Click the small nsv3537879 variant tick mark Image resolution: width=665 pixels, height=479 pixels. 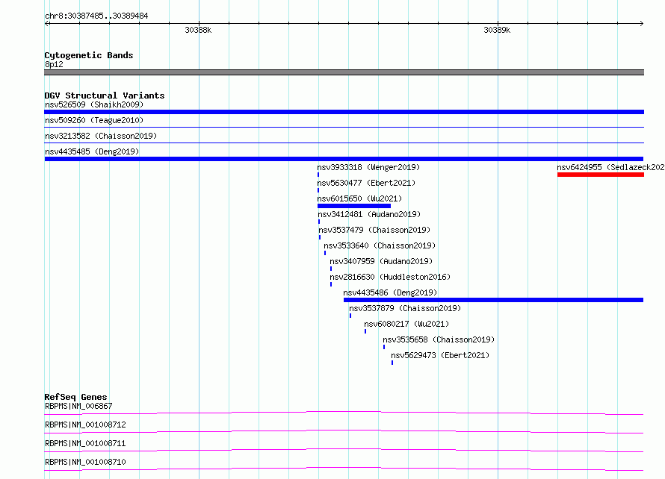point(350,316)
